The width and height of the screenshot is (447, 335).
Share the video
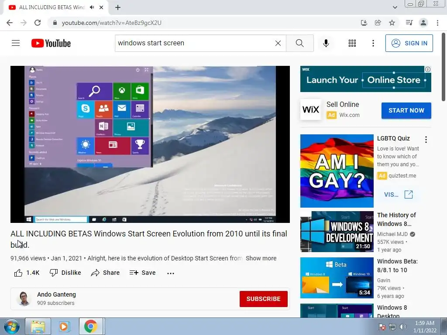coord(105,273)
